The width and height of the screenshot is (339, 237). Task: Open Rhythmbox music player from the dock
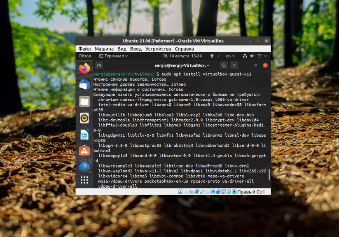click(x=84, y=118)
